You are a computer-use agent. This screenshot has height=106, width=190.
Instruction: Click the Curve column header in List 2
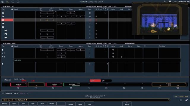point(130,46)
